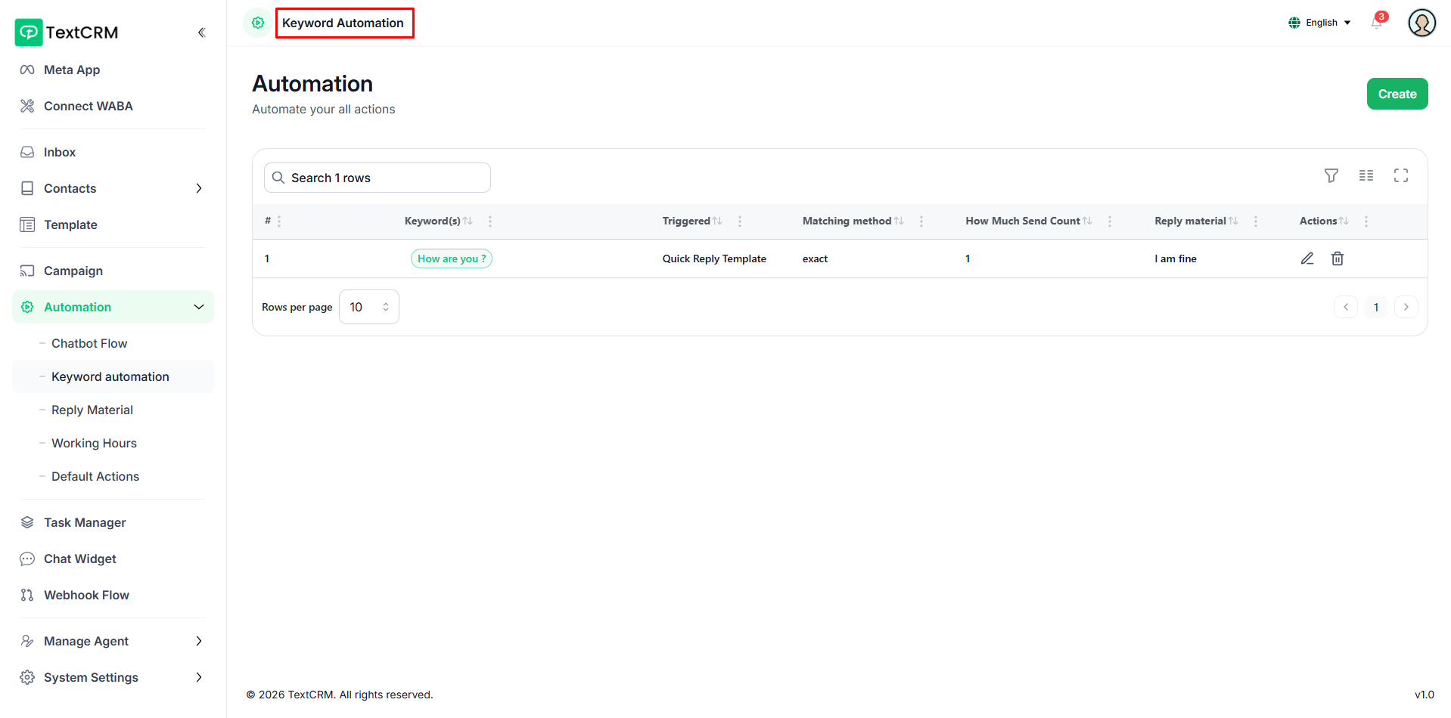Screen dimensions: 1451x718
Task: Open the user profile avatar
Action: tap(1421, 23)
